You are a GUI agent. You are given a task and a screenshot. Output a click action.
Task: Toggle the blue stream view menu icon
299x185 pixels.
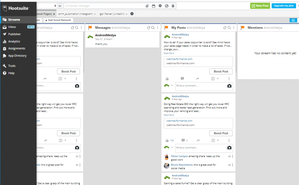tap(293, 20)
